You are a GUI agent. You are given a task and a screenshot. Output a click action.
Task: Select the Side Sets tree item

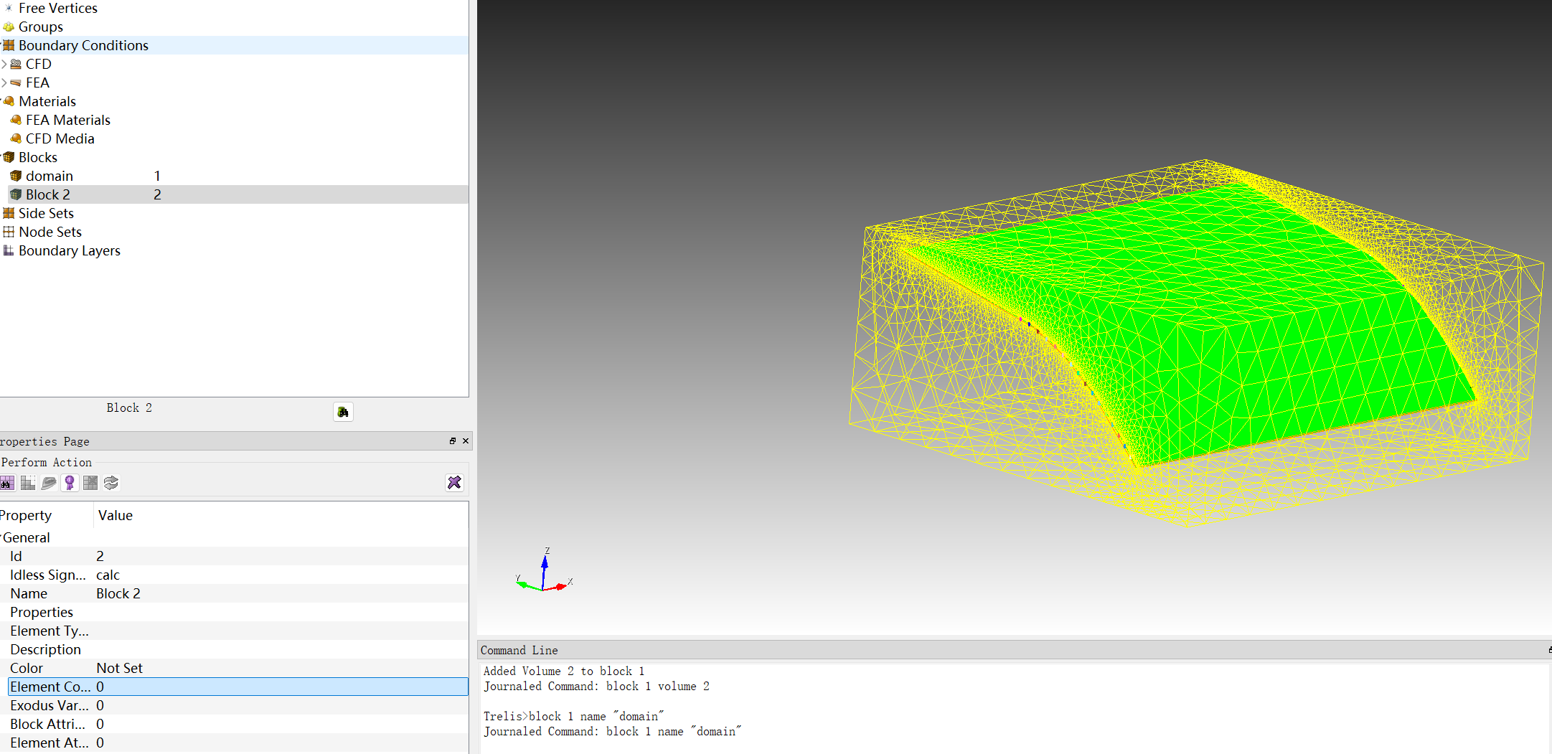tap(46, 213)
